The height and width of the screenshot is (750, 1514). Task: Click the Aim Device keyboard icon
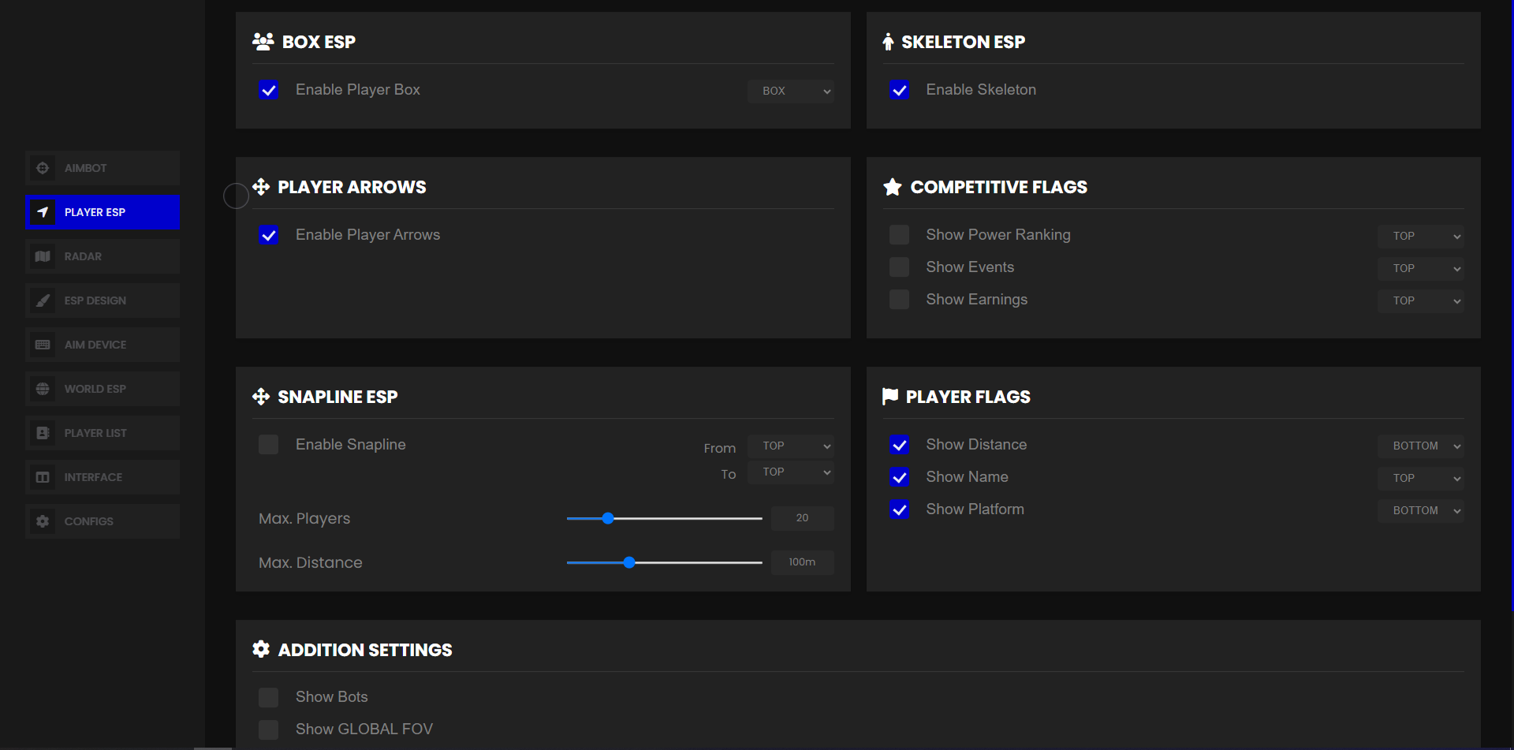coord(43,345)
